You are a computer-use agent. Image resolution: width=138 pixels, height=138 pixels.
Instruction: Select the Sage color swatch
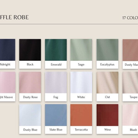[x=81, y=54]
